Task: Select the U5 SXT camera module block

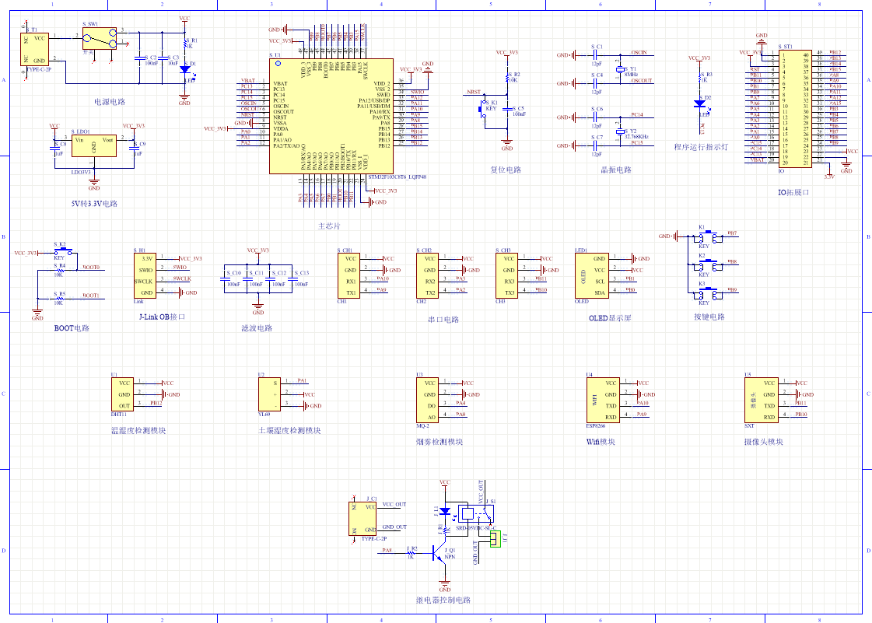Action: tap(762, 401)
